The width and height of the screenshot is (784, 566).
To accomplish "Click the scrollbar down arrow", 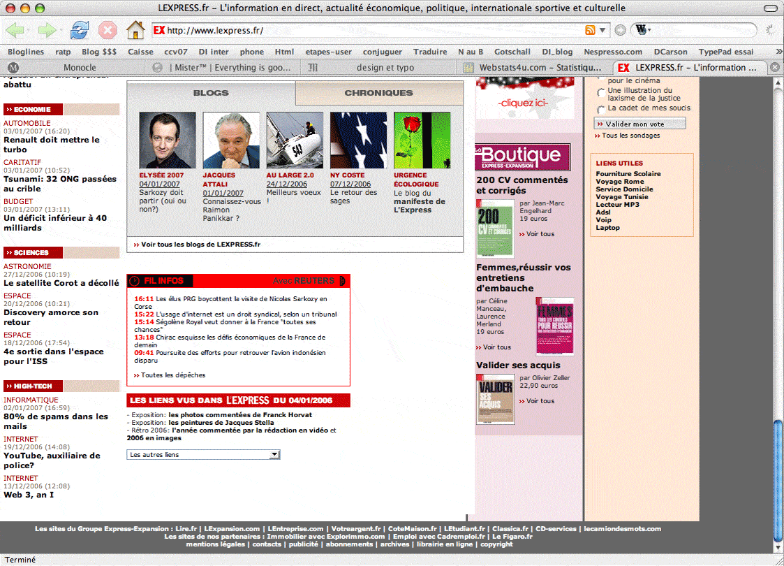I will pyautogui.click(x=778, y=548).
